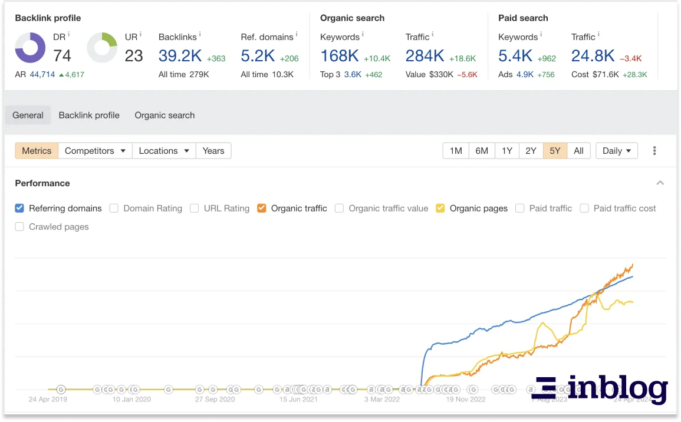Open the Locations dropdown
This screenshot has width=681, height=422.
click(163, 151)
